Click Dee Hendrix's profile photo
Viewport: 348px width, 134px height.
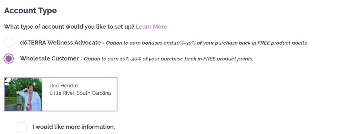pyautogui.click(x=23, y=94)
